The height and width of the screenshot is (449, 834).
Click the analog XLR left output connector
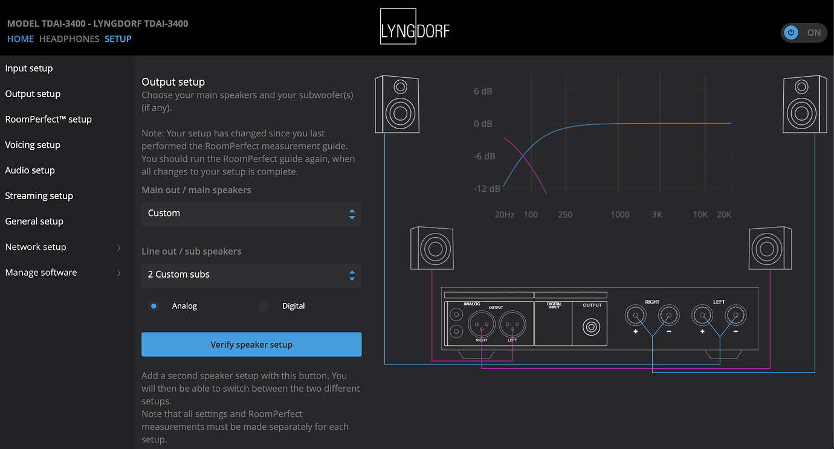(x=512, y=325)
